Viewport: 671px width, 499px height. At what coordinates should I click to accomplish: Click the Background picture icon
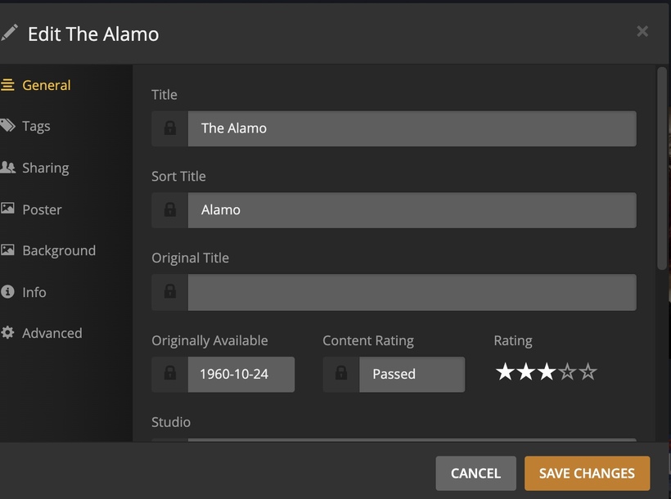8,250
